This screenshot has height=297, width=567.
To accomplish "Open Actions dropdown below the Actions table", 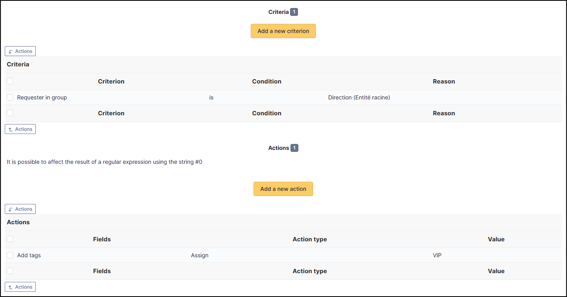I will 20,287.
